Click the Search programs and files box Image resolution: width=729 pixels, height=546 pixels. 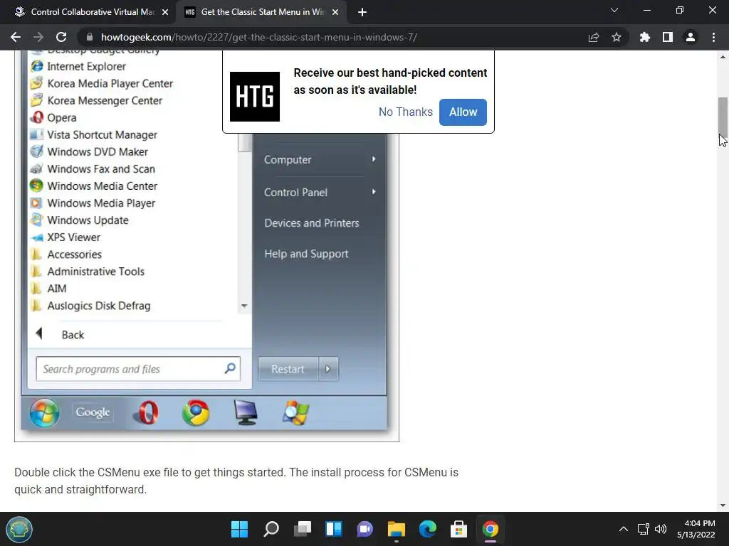pos(138,369)
